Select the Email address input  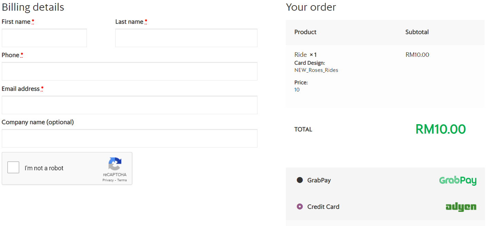tap(129, 105)
